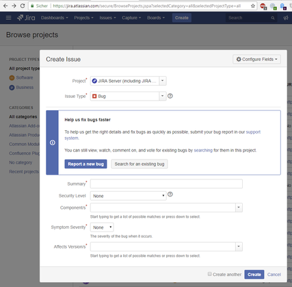292x287 pixels.
Task: Expand the Component/s dropdown arrow
Action: tap(239, 208)
